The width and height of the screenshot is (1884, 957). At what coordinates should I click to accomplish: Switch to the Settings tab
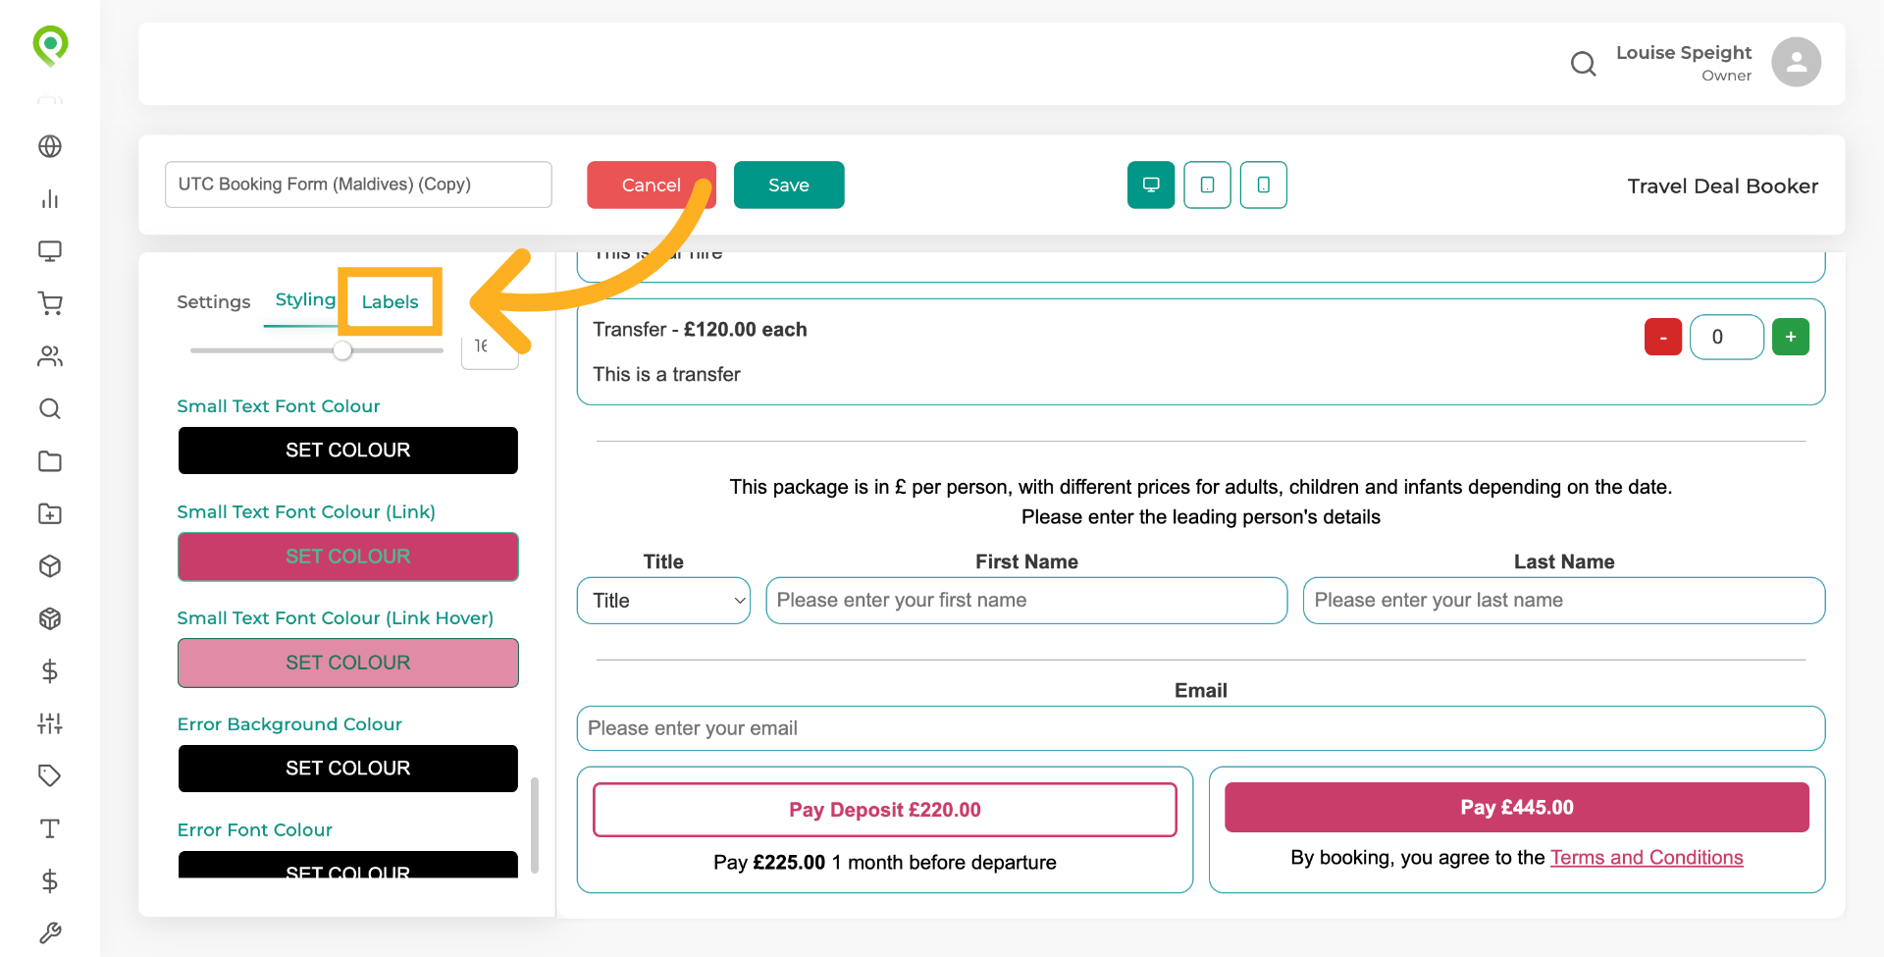tap(213, 301)
